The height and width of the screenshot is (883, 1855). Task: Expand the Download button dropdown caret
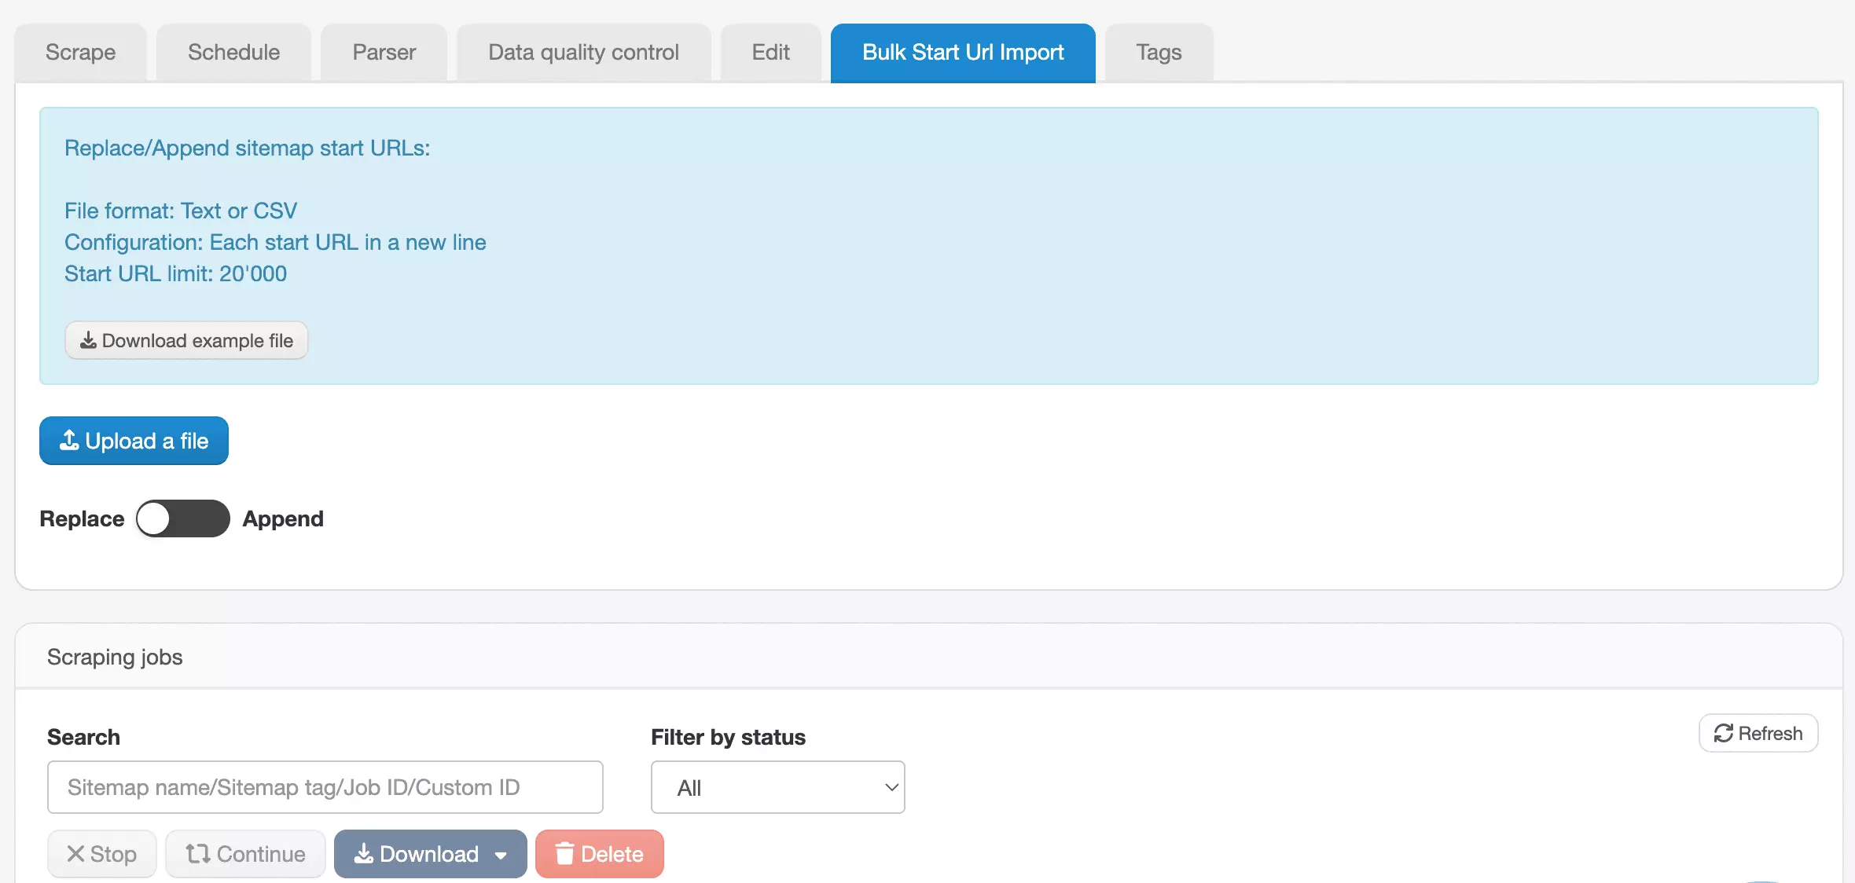(501, 855)
